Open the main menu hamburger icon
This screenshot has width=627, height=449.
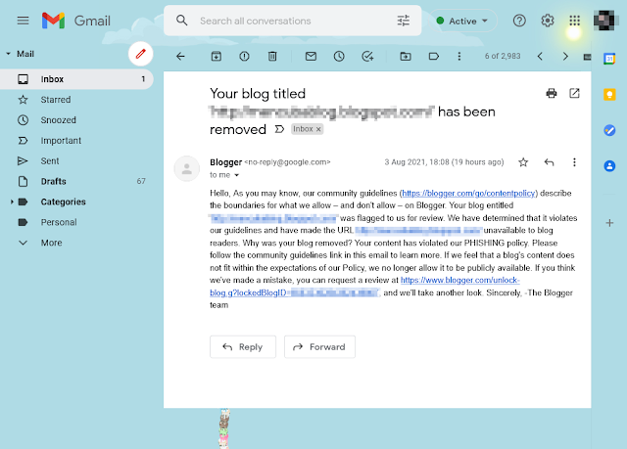(23, 21)
